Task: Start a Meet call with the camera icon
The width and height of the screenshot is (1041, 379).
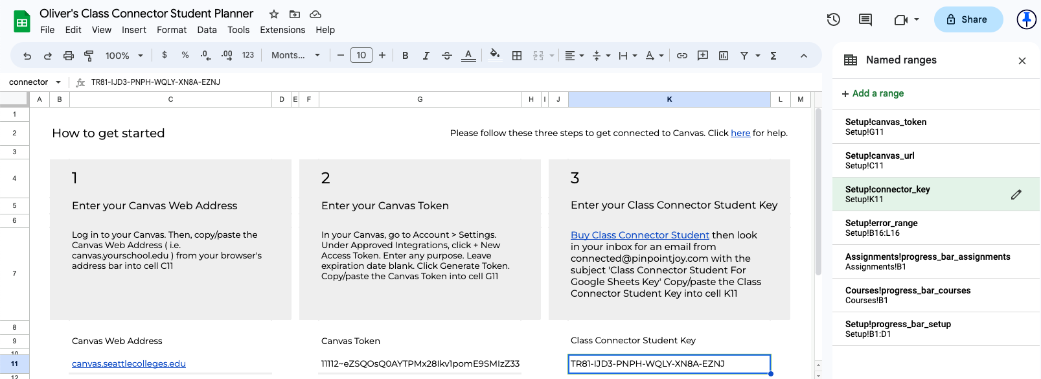Action: pyautogui.click(x=900, y=19)
